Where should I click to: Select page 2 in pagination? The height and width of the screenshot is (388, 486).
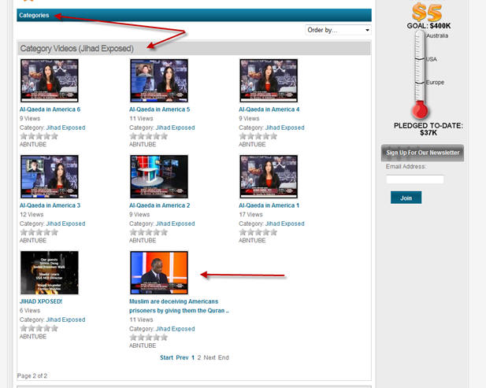199,357
